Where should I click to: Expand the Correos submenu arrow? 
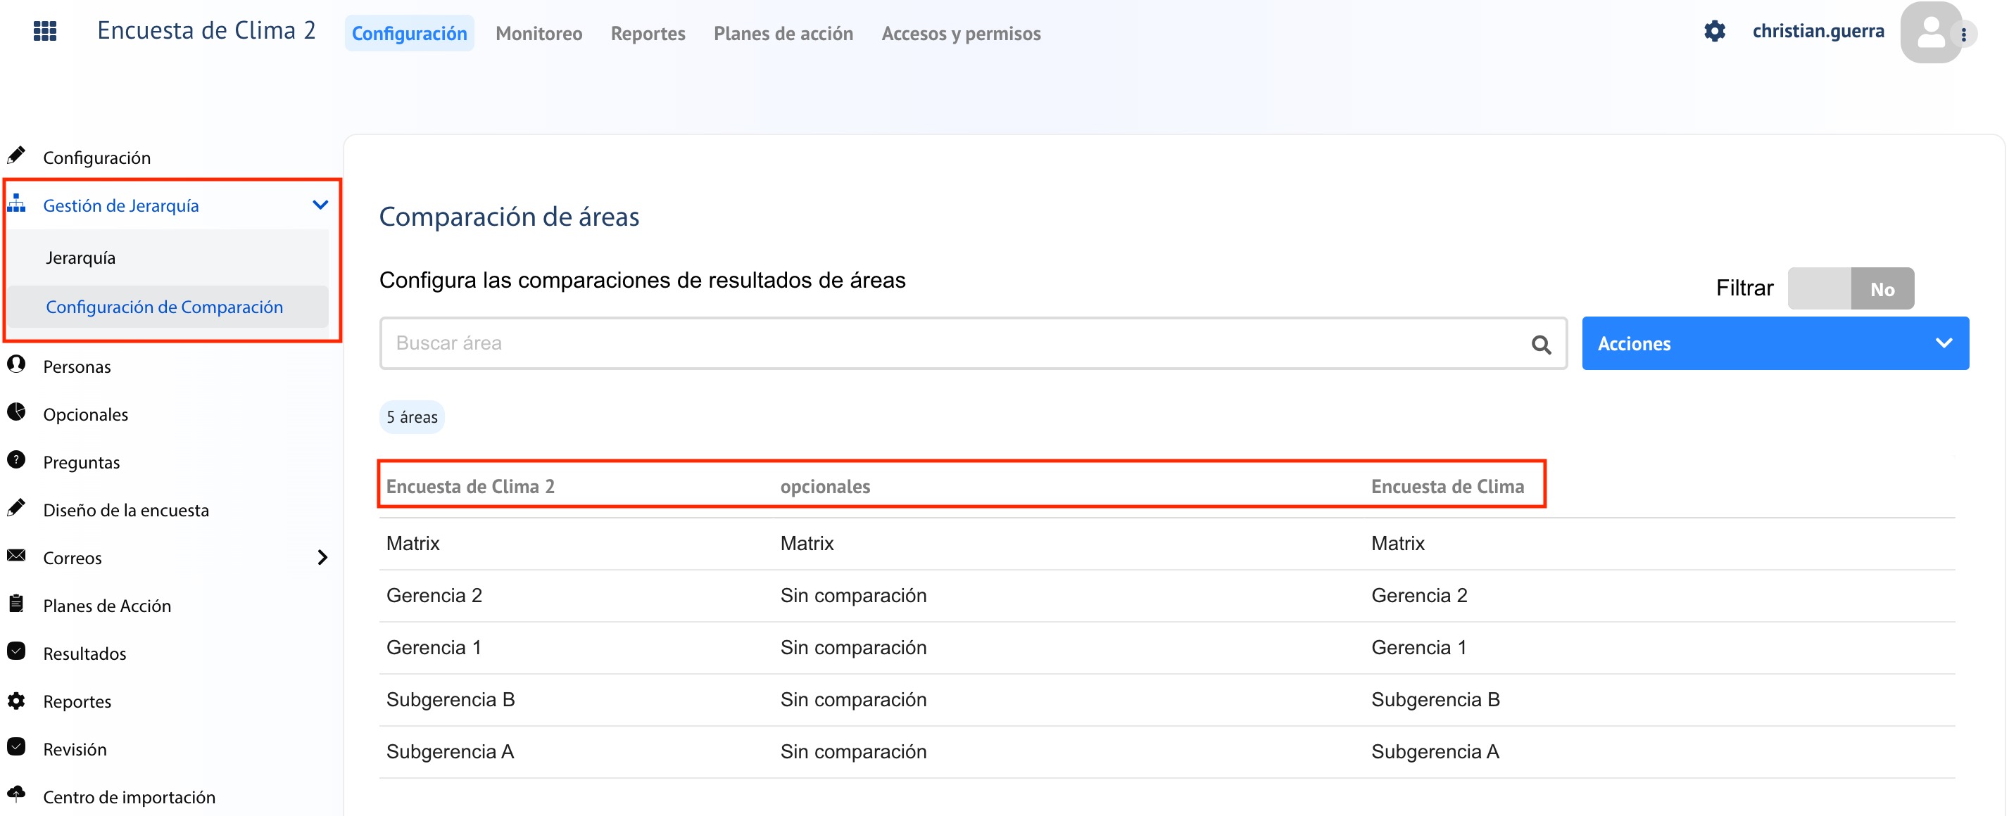click(322, 557)
